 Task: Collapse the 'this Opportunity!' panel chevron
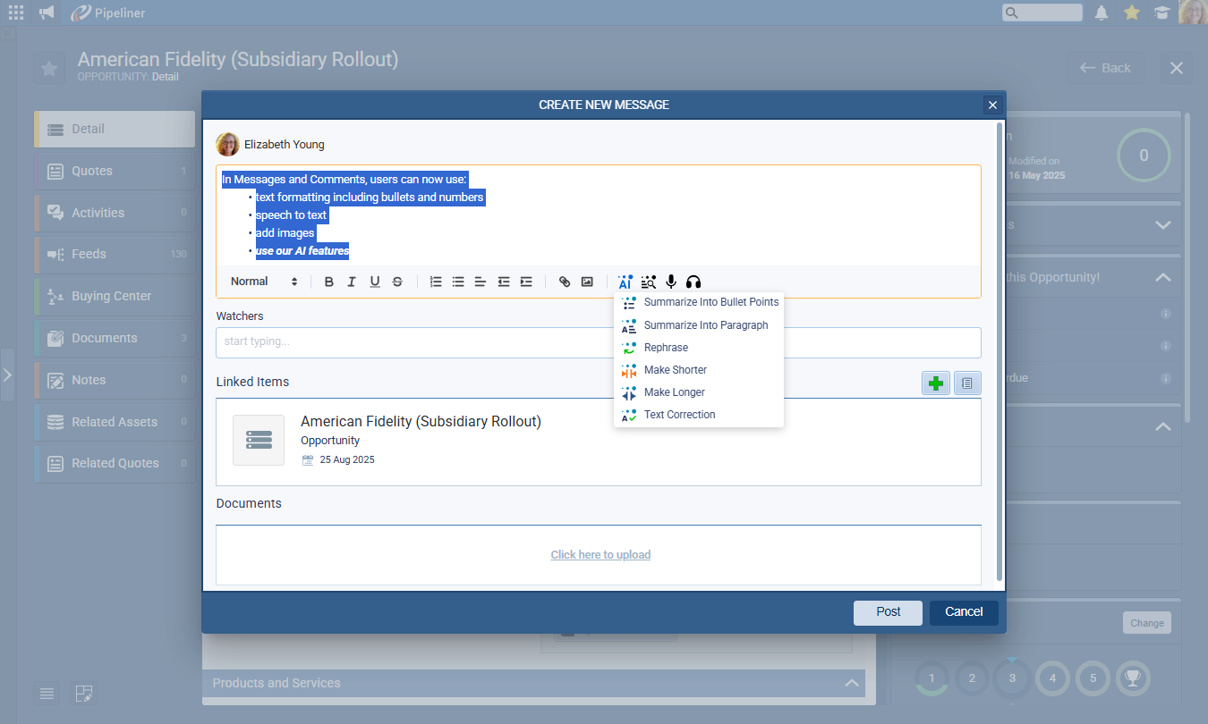[x=1162, y=278]
